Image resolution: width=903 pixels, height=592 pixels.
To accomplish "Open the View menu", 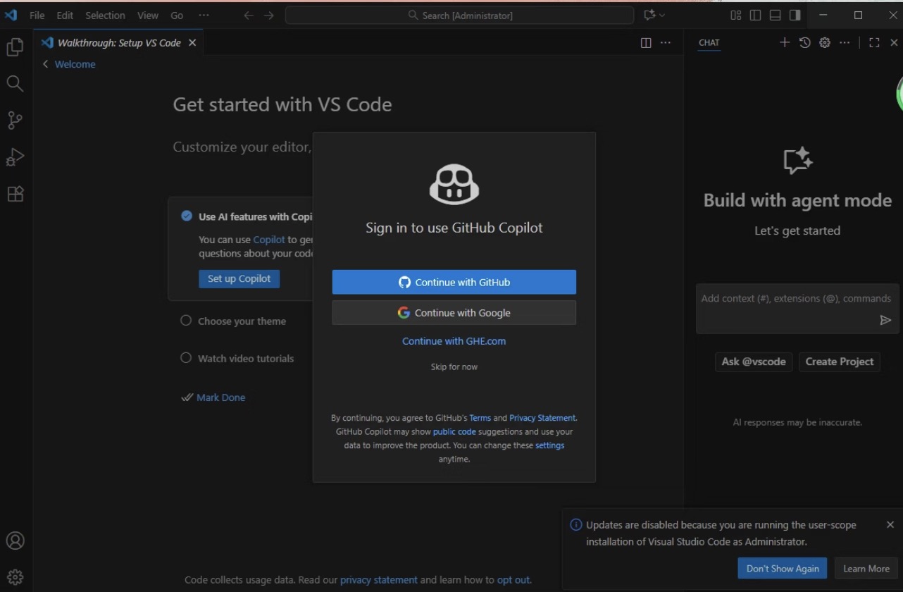I will pos(148,15).
